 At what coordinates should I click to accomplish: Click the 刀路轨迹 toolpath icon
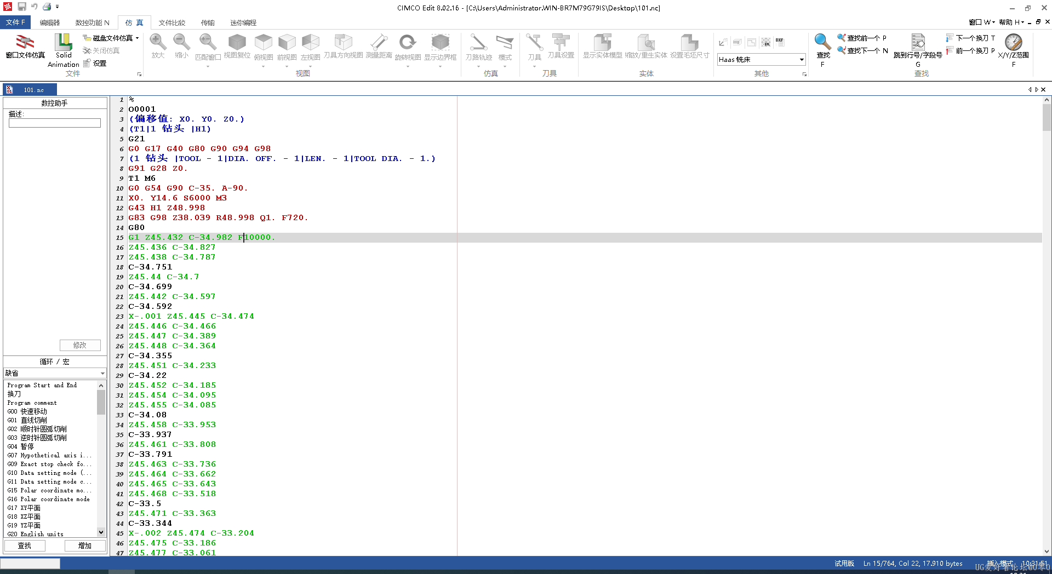point(478,42)
